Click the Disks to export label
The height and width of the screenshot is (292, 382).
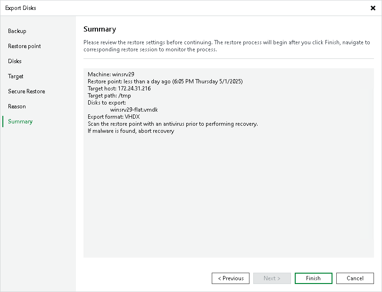[x=107, y=103]
